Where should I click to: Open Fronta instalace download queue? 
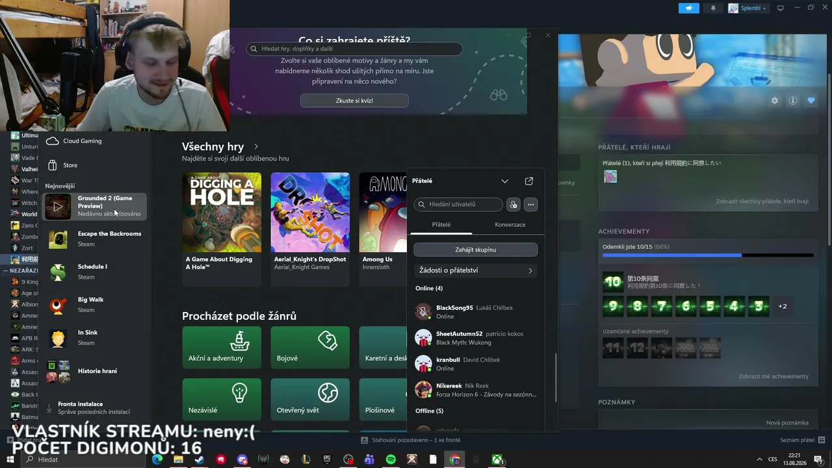pos(95,408)
